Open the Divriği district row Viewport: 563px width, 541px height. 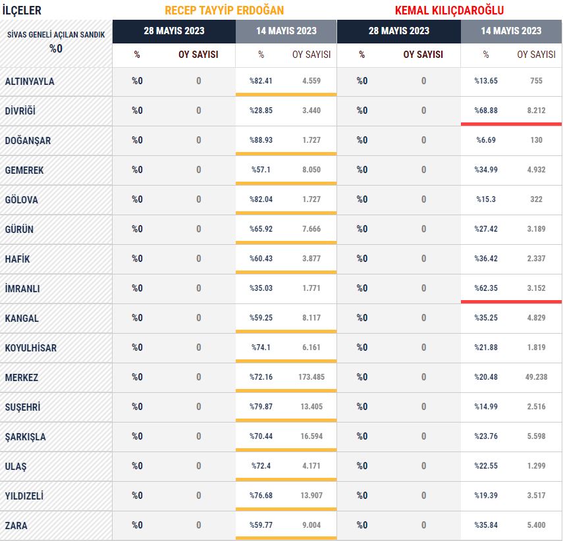(x=20, y=111)
